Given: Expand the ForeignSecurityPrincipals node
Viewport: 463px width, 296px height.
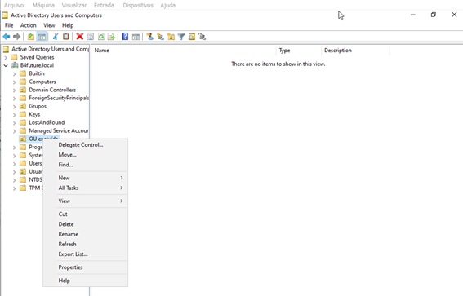Looking at the screenshot, I should [x=14, y=99].
